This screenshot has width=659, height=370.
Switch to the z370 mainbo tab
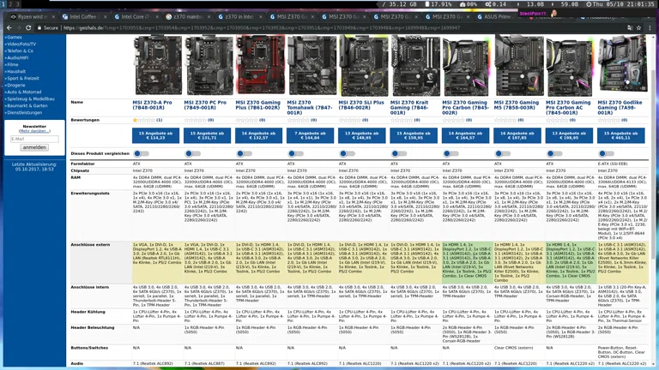pos(186,17)
